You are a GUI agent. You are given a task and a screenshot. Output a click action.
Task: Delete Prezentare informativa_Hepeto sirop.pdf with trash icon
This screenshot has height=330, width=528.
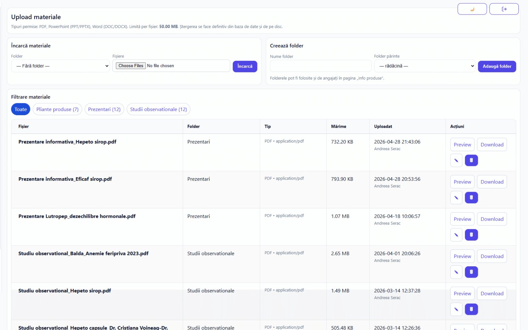coord(471,160)
